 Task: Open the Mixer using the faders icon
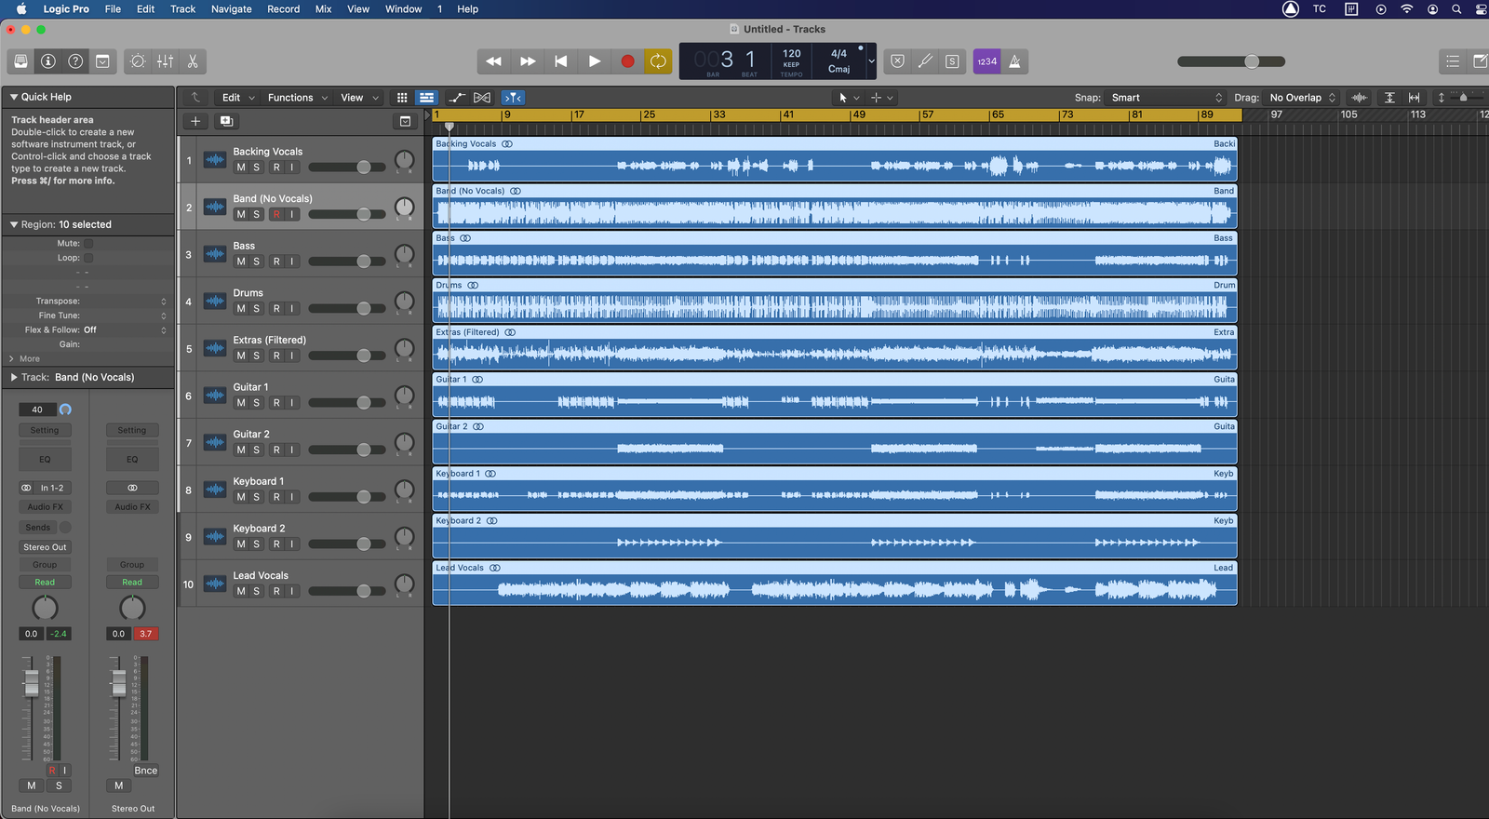165,61
